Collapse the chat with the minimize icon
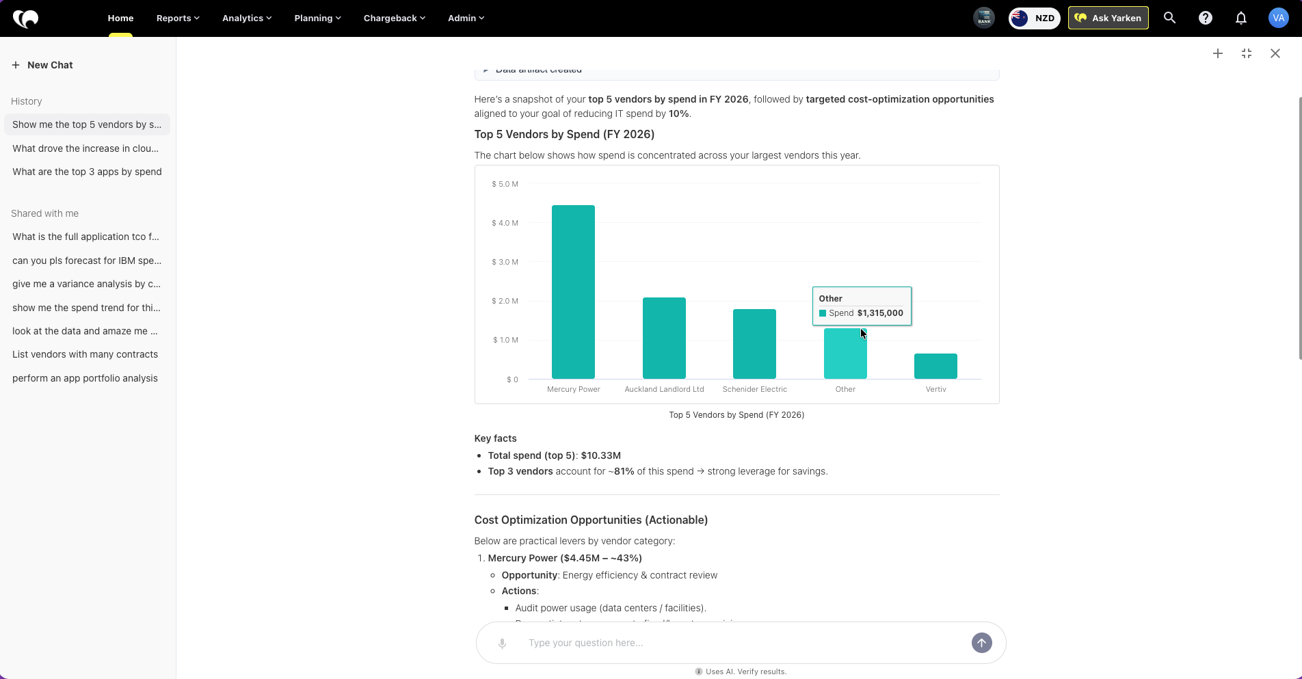The width and height of the screenshot is (1302, 679). 1247,53
